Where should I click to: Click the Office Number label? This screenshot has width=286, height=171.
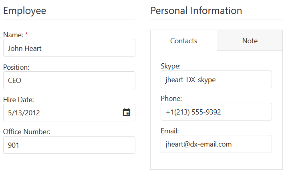tap(27, 132)
